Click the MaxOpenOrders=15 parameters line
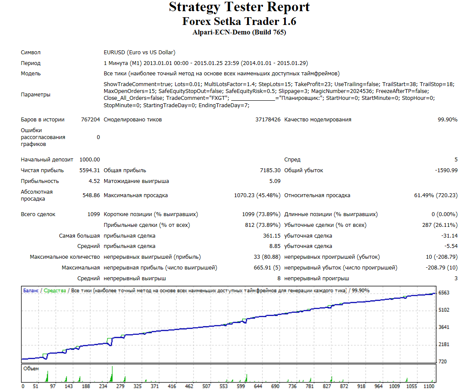This screenshot has width=470, height=390. 266,91
